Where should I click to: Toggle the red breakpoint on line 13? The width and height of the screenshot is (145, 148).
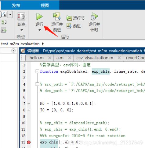pyautogui.click(x=29, y=142)
